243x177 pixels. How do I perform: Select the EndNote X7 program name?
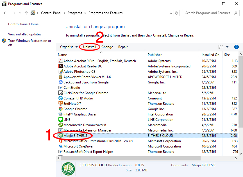pos(72,104)
